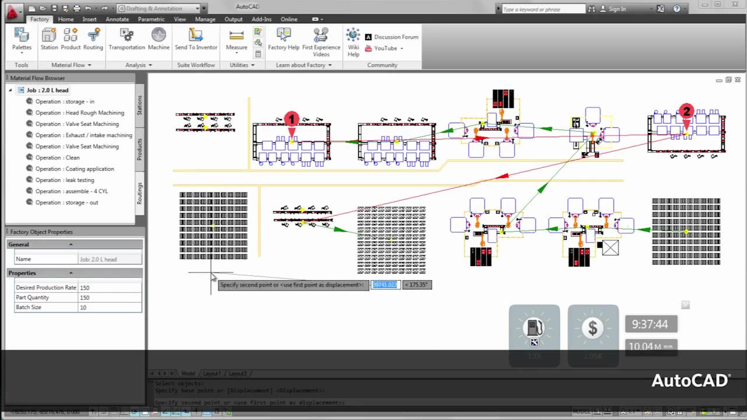This screenshot has height=420, width=747.
Task: Select Operation : Exhaust / intake machining
Action: click(x=84, y=135)
